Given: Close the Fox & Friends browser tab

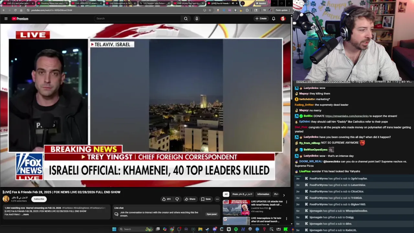Looking at the screenshot, I should click(237, 3).
